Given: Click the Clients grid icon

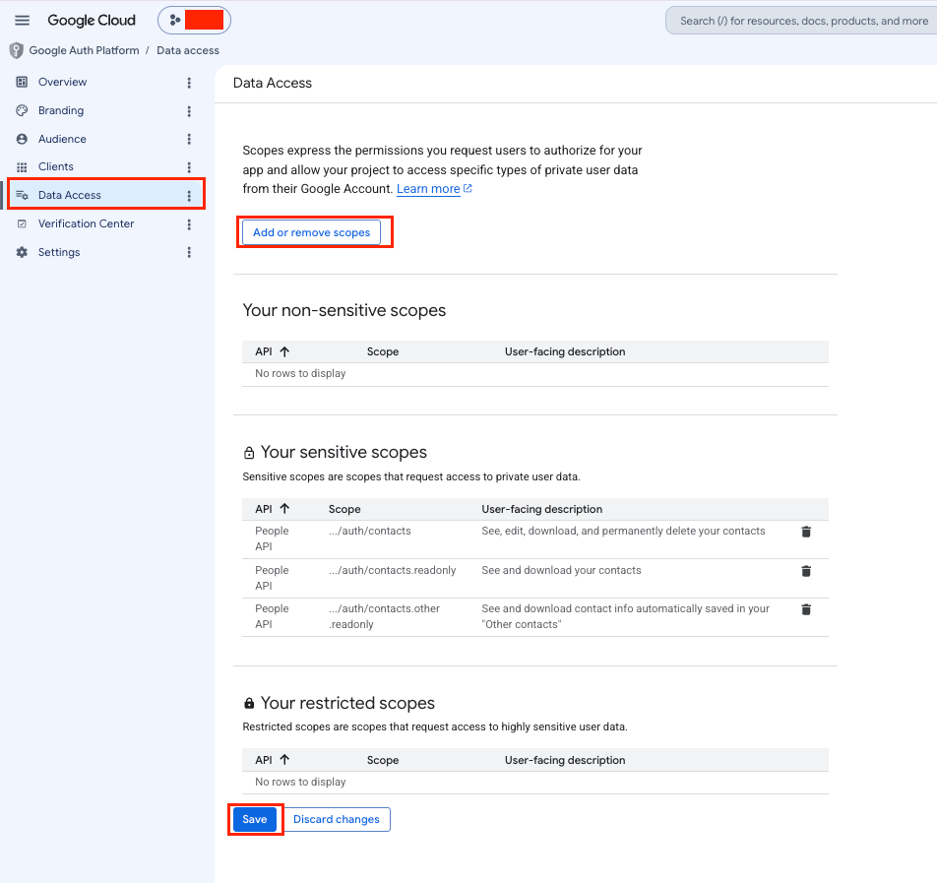Looking at the screenshot, I should [x=22, y=166].
